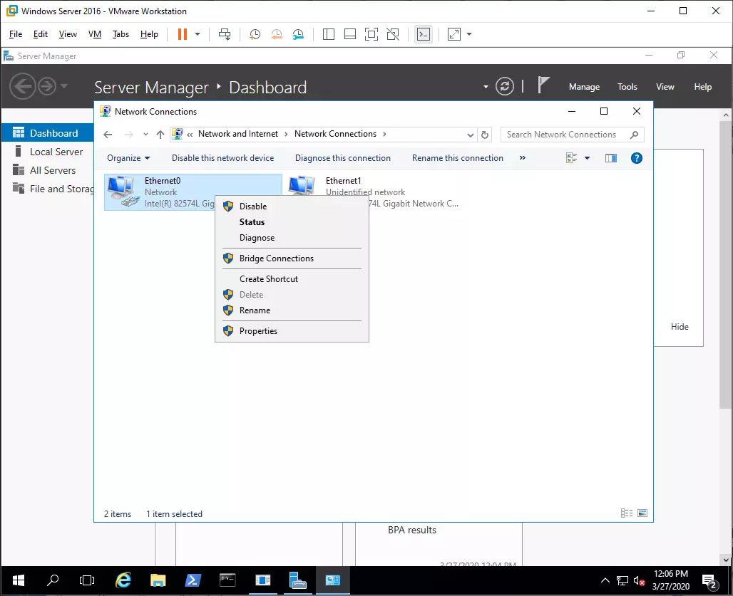Open the VMware Edit menu
This screenshot has width=733, height=596.
[41, 34]
